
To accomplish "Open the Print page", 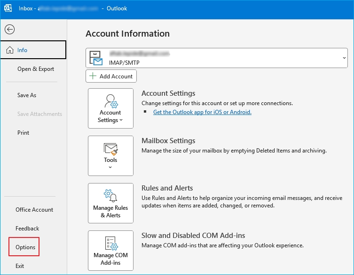I will pos(23,132).
